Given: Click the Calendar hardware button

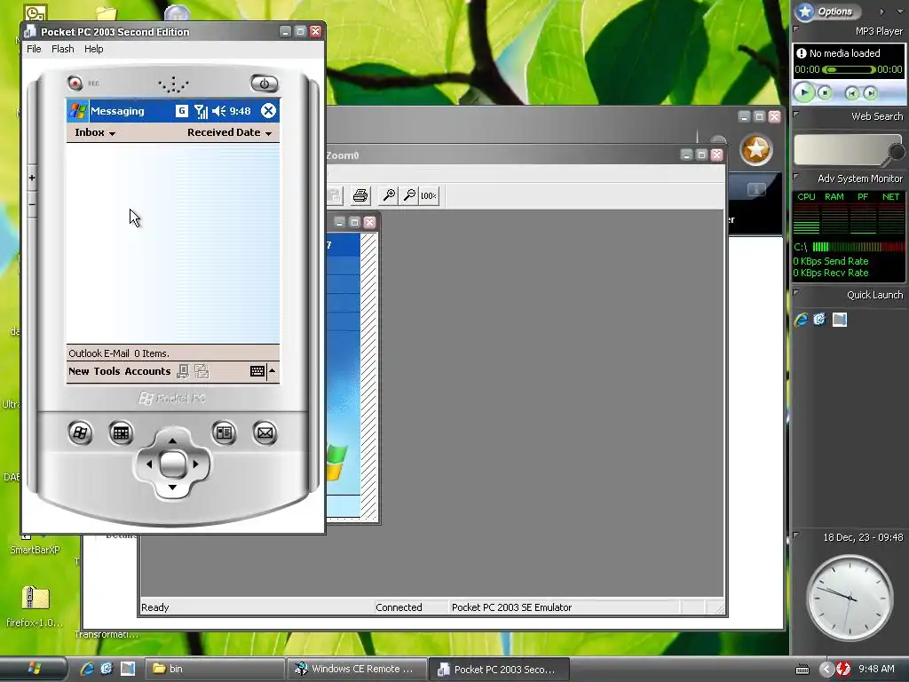Looking at the screenshot, I should (x=121, y=432).
